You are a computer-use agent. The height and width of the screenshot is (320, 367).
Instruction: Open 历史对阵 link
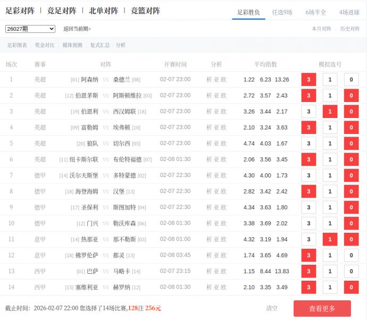pyautogui.click(x=350, y=29)
